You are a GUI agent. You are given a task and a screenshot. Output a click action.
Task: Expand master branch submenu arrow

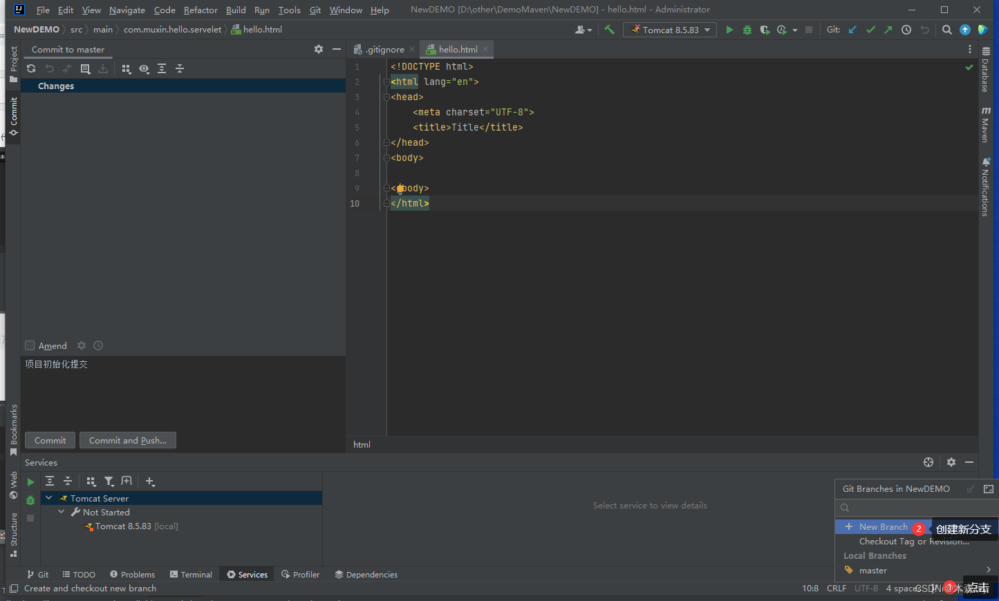[989, 570]
